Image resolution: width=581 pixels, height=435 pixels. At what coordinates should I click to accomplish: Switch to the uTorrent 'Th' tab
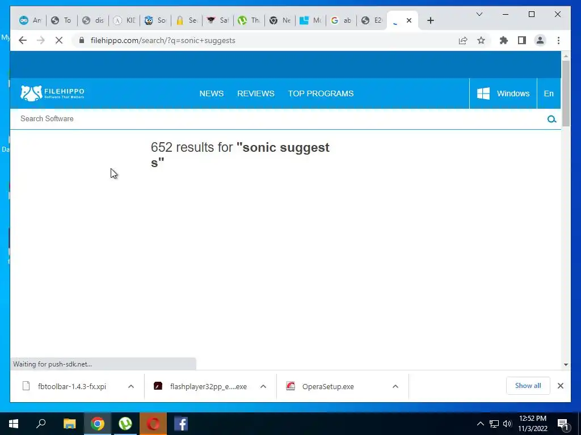point(249,20)
